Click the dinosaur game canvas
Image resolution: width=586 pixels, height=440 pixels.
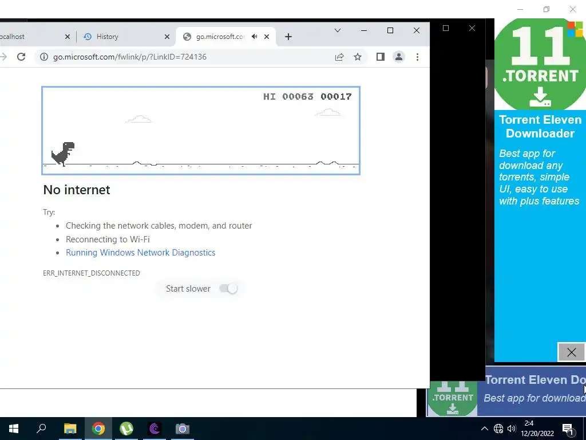tap(201, 131)
